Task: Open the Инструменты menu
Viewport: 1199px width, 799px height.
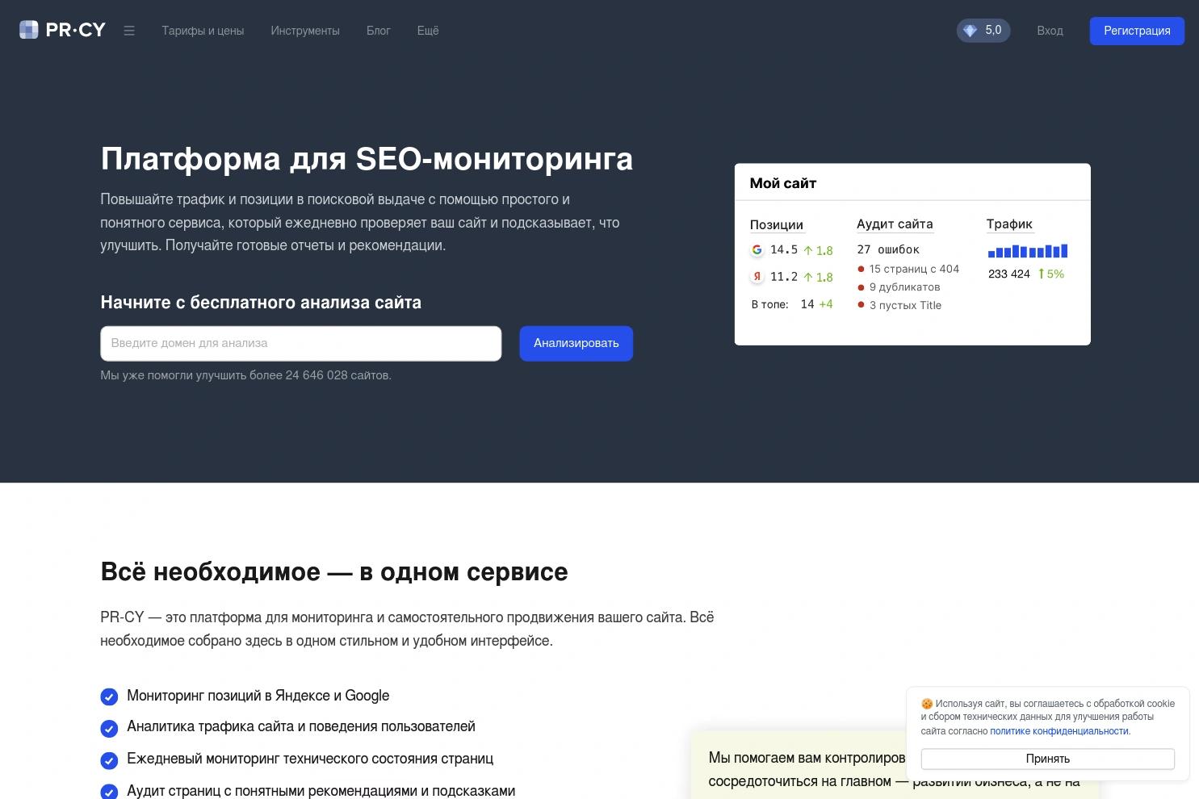Action: (x=305, y=31)
